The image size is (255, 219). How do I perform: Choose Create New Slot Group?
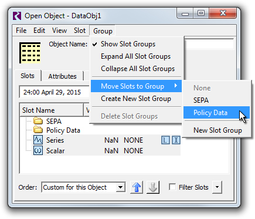(x=136, y=99)
